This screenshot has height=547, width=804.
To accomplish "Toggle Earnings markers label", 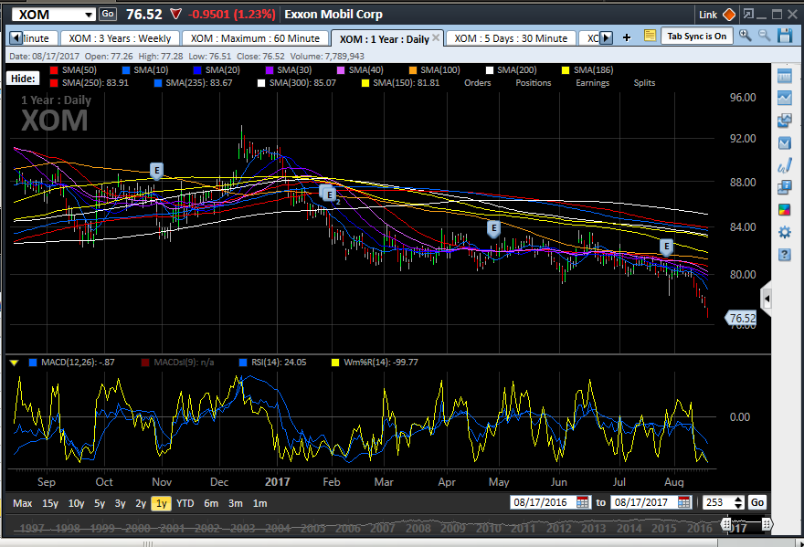I will 592,83.
